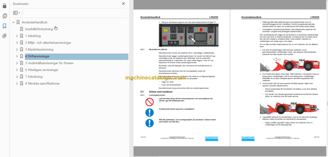Open 3 Maskinbeskrivning bookmark
The width and height of the screenshot is (328, 157).
coord(39,50)
